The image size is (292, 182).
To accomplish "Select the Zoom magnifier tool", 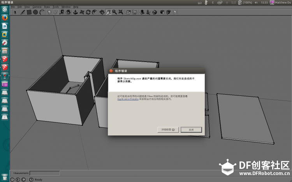I will [x=114, y=12].
